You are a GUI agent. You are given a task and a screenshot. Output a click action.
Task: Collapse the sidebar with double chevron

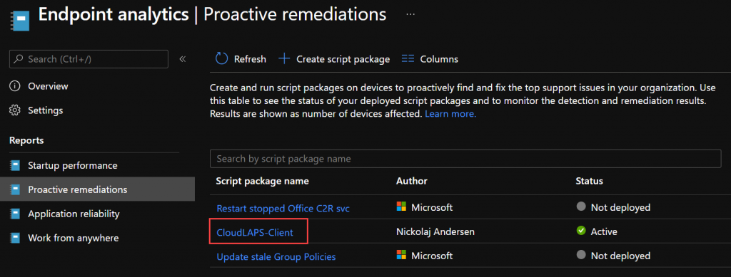pos(183,59)
